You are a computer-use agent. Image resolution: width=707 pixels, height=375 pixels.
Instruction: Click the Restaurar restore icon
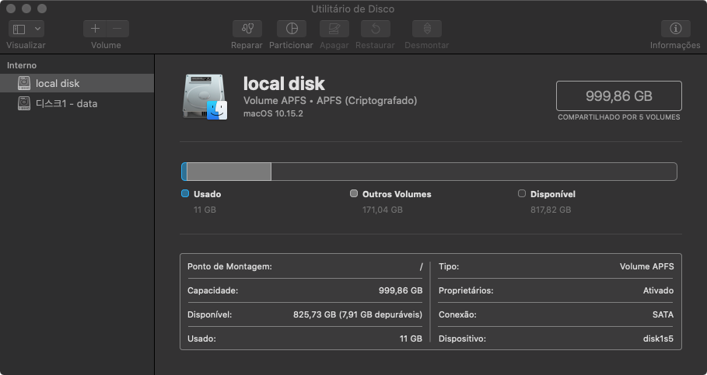coord(375,29)
